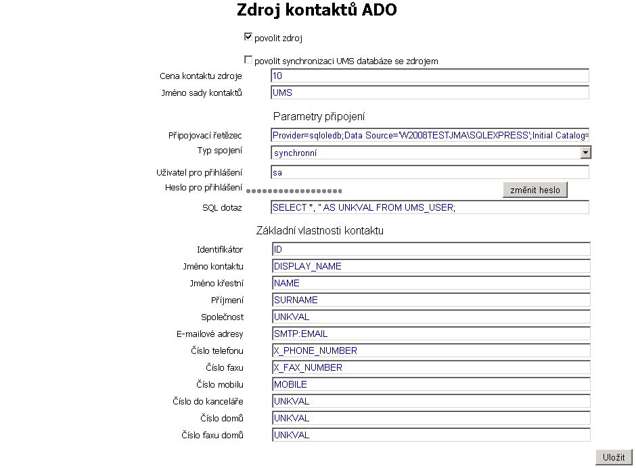This screenshot has width=636, height=468.
Task: Focus the 'Identifikátor' field with ID
Action: (431, 249)
